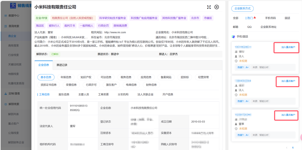Click the 企业联系方式 button
Image resolution: width=302 pixels, height=150 pixels.
tap(242, 9)
